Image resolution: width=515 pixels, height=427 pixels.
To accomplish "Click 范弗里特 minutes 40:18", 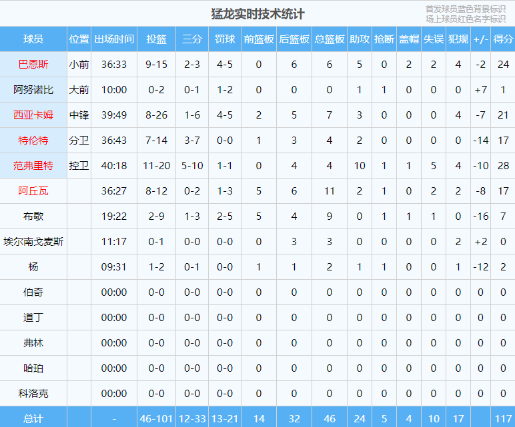I will coord(114,165).
